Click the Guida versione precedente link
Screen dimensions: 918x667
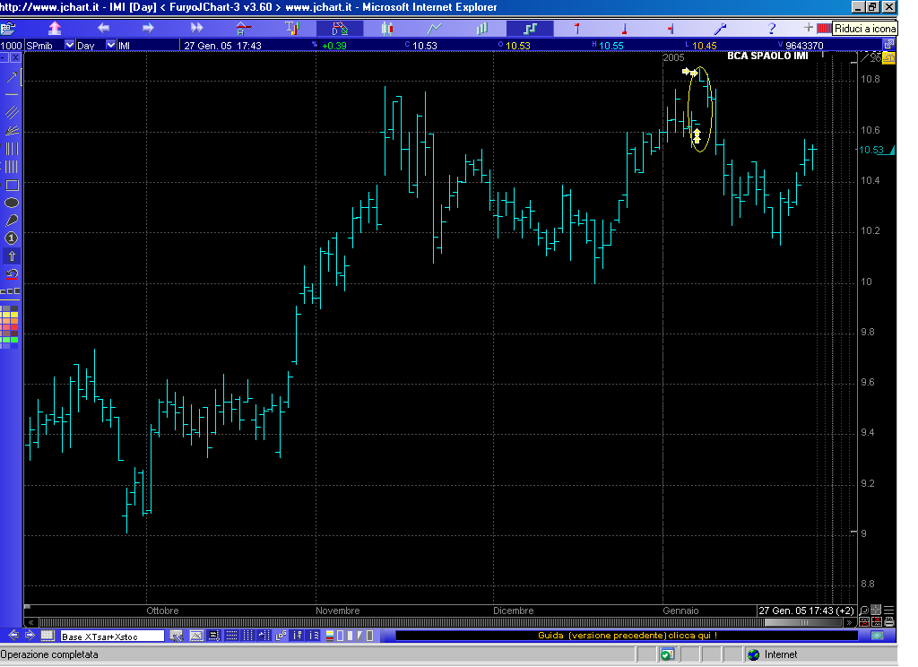[627, 636]
